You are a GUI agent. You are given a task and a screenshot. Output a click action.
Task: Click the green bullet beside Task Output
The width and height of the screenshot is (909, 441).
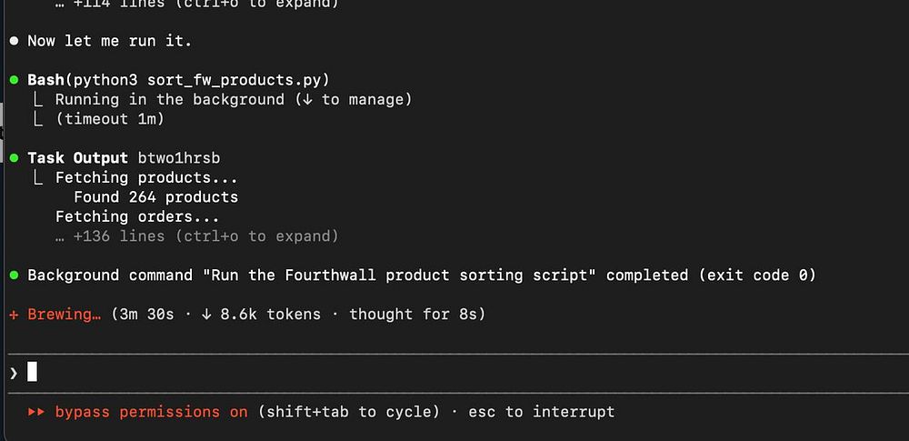point(14,158)
